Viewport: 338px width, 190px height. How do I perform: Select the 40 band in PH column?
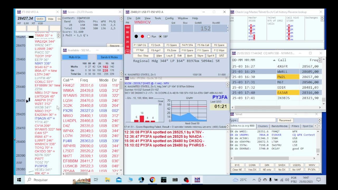(x=128, y=37)
